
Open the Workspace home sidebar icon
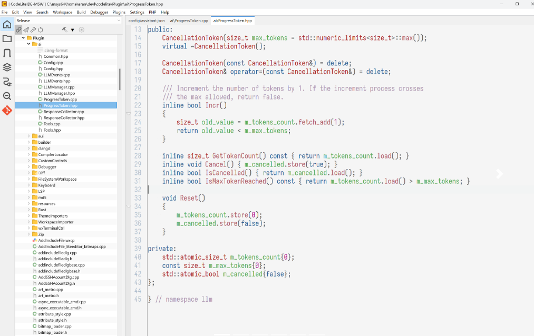pyautogui.click(x=7, y=24)
